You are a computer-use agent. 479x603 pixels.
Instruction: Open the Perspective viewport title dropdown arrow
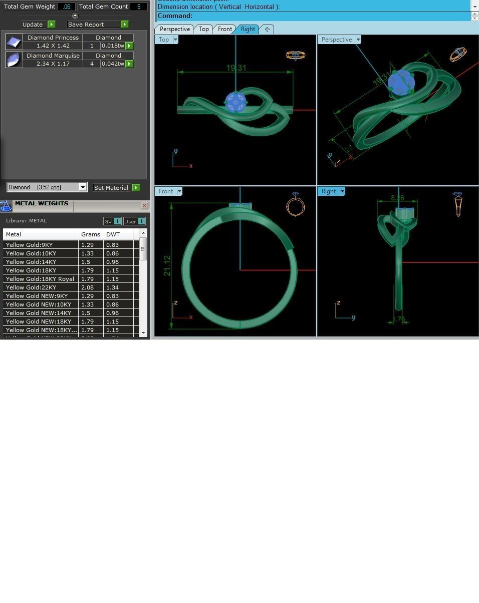pos(358,40)
